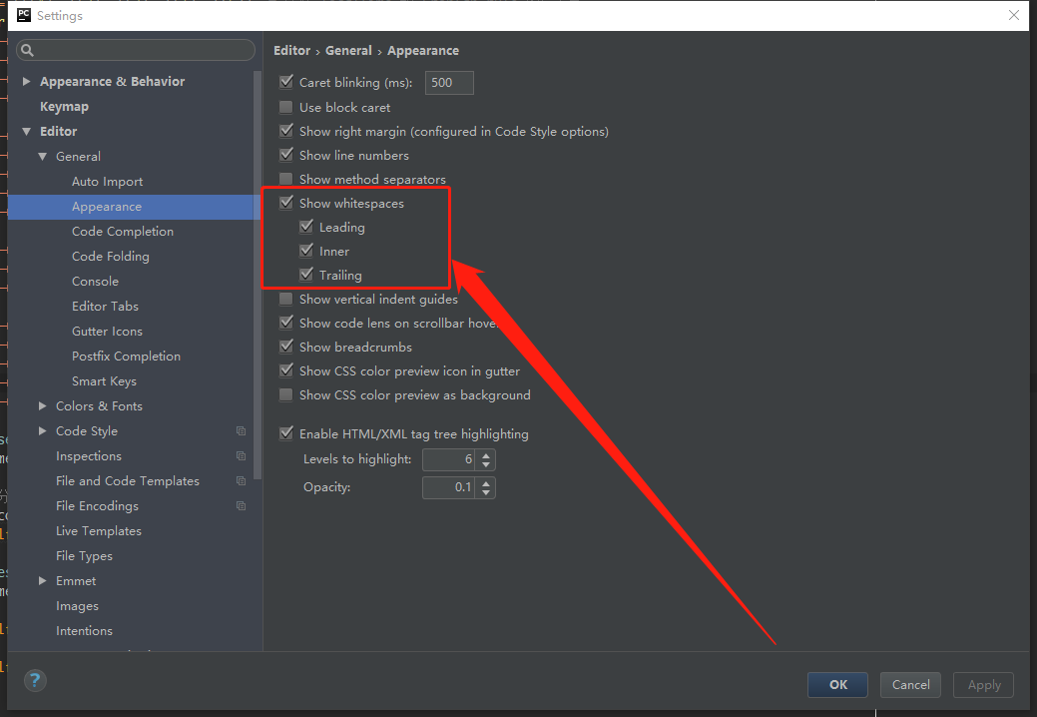The image size is (1037, 717).
Task: Click the Apply button
Action: 983,685
